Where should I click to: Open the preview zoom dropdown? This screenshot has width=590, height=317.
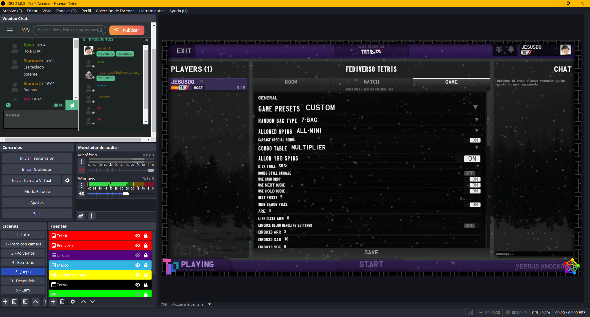click(x=210, y=304)
